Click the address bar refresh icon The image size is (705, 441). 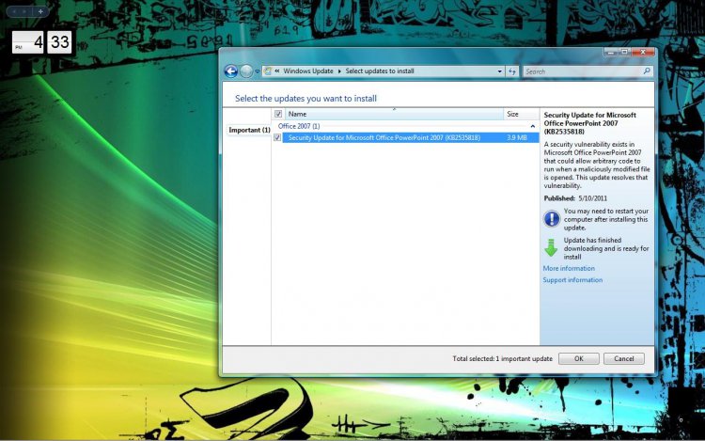(512, 71)
